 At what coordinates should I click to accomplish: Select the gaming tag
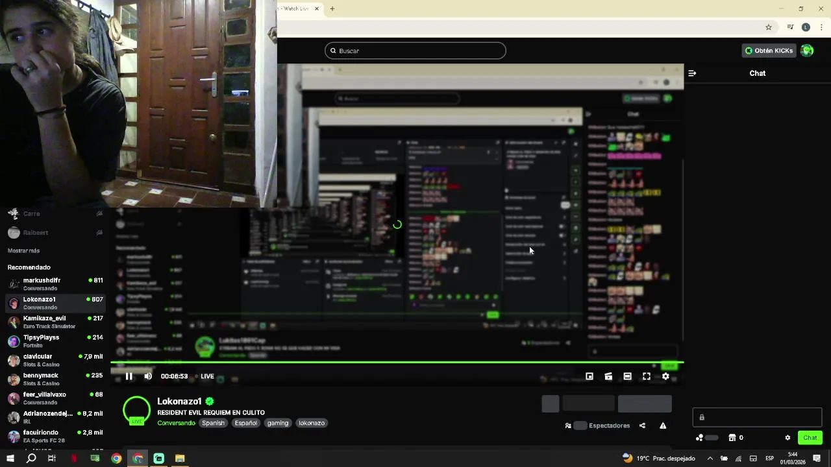(278, 423)
